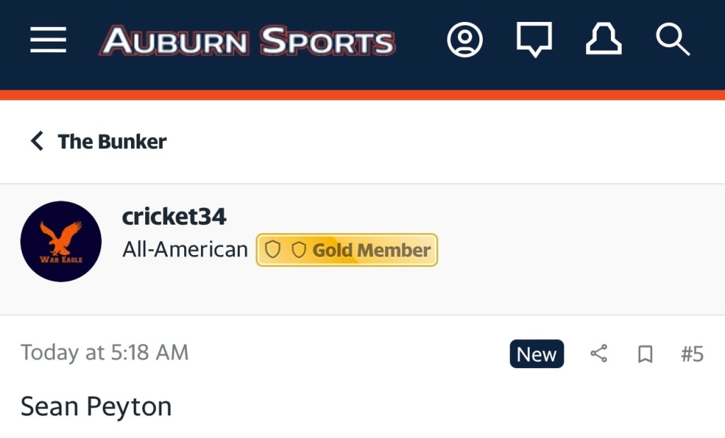
Task: Share this post via the share icon
Action: coord(599,354)
